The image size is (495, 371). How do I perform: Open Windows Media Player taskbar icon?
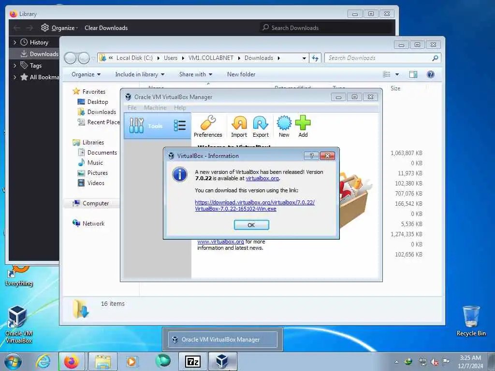click(x=131, y=361)
